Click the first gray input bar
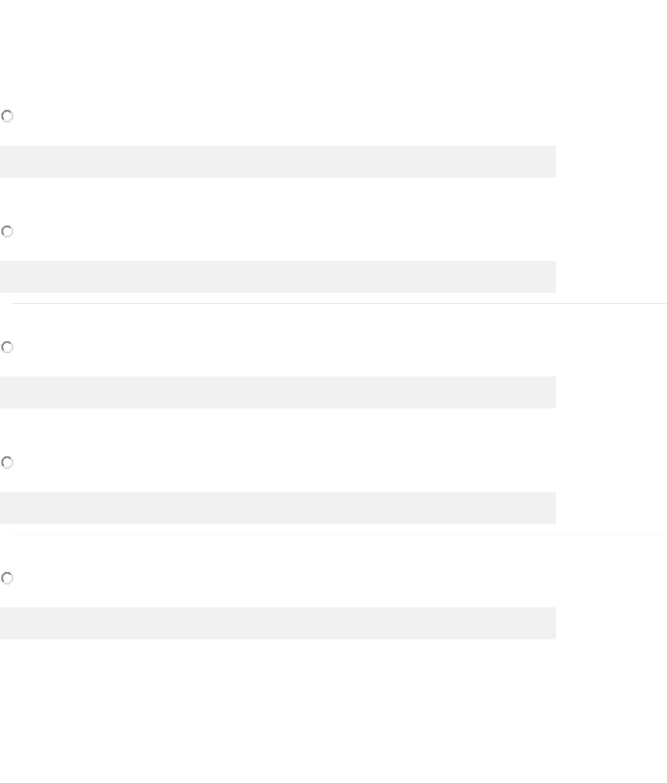 click(x=278, y=161)
